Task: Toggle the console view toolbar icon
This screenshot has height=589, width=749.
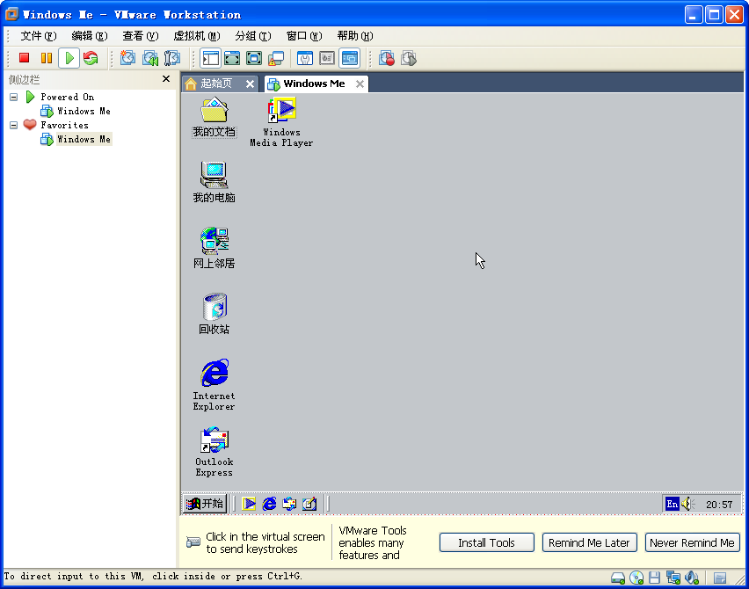Action: (350, 58)
